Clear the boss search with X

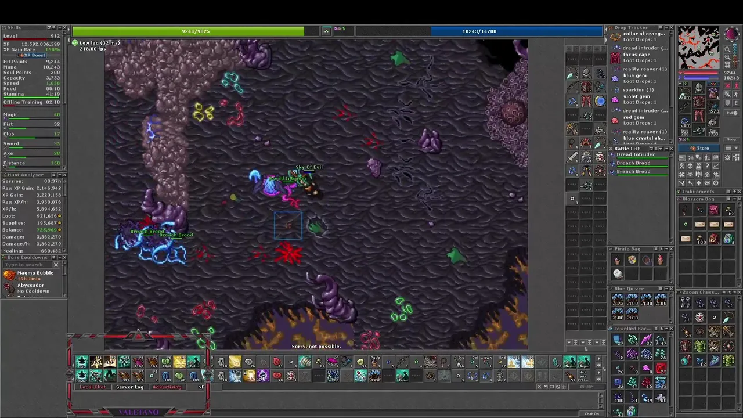point(56,265)
